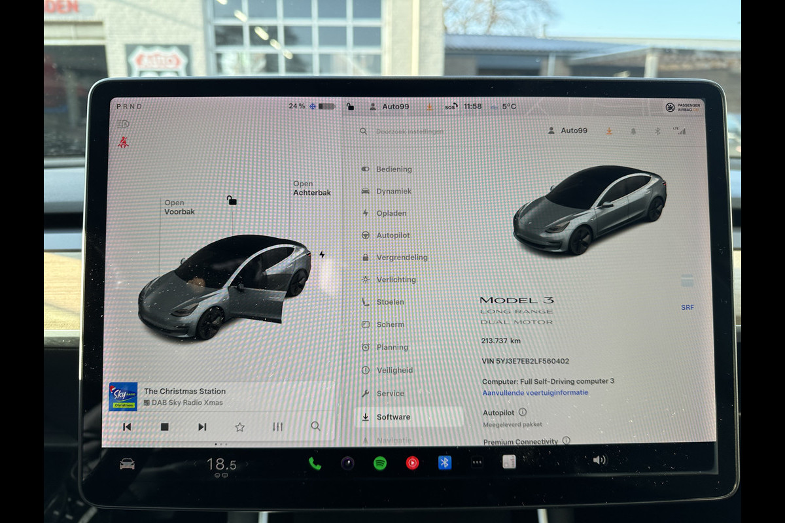This screenshot has height=523, width=785.
Task: Open the Opladen settings menu
Action: pos(391,213)
